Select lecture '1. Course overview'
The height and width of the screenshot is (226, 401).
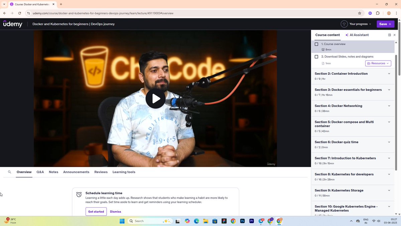[353, 47]
